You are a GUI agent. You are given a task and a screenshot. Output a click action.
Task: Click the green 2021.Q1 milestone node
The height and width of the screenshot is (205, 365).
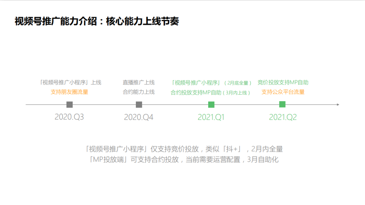pos(211,105)
